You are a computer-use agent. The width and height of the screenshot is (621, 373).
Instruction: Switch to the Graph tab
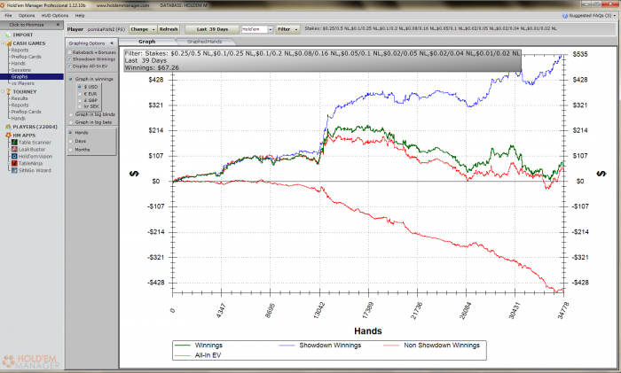coord(147,42)
